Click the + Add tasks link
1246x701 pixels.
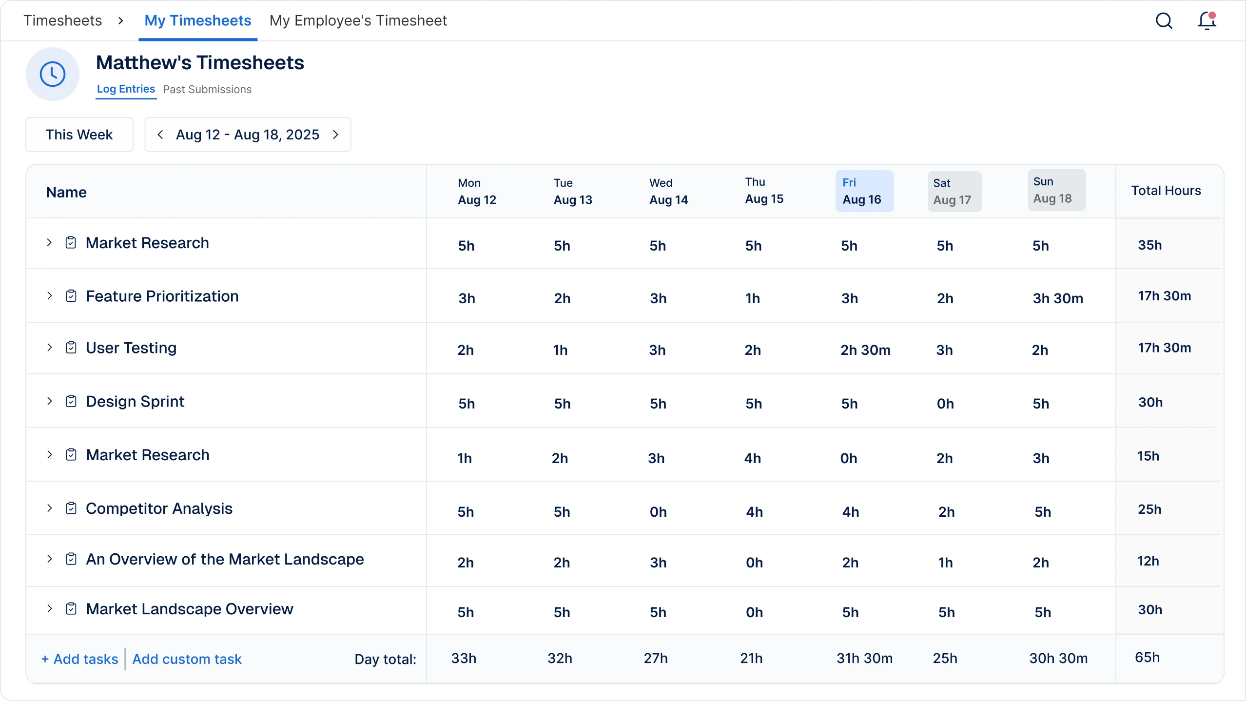point(80,659)
